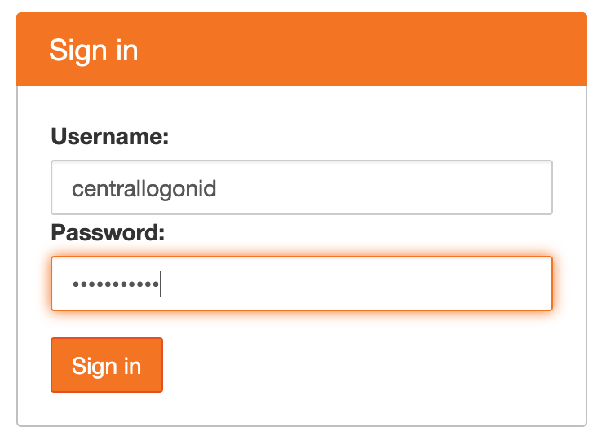This screenshot has width=615, height=440.
Task: Click the Username label
Action: 109,136
